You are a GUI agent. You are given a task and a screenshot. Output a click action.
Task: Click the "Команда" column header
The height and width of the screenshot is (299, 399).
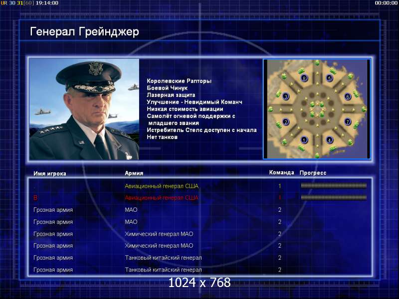282,172
